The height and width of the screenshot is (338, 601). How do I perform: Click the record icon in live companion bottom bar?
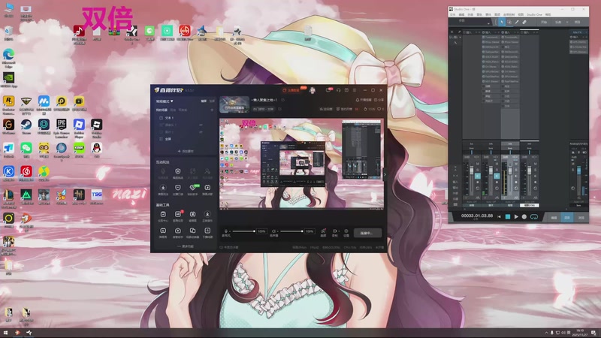tap(334, 231)
